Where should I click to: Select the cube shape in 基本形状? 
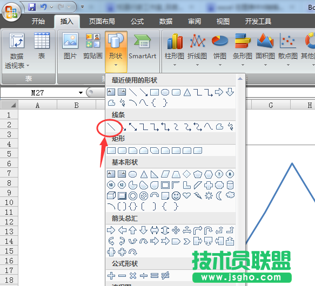pyautogui.click(x=111, y=196)
